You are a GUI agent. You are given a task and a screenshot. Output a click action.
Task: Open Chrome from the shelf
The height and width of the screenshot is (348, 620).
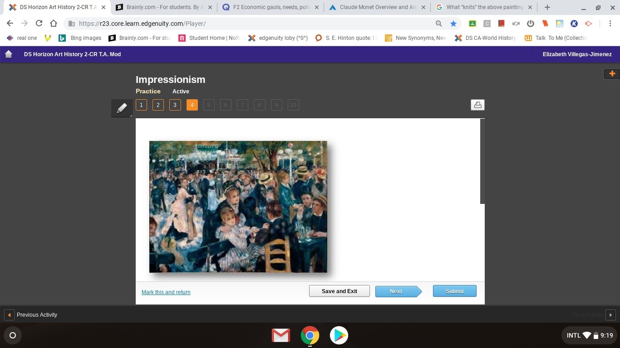[310, 335]
